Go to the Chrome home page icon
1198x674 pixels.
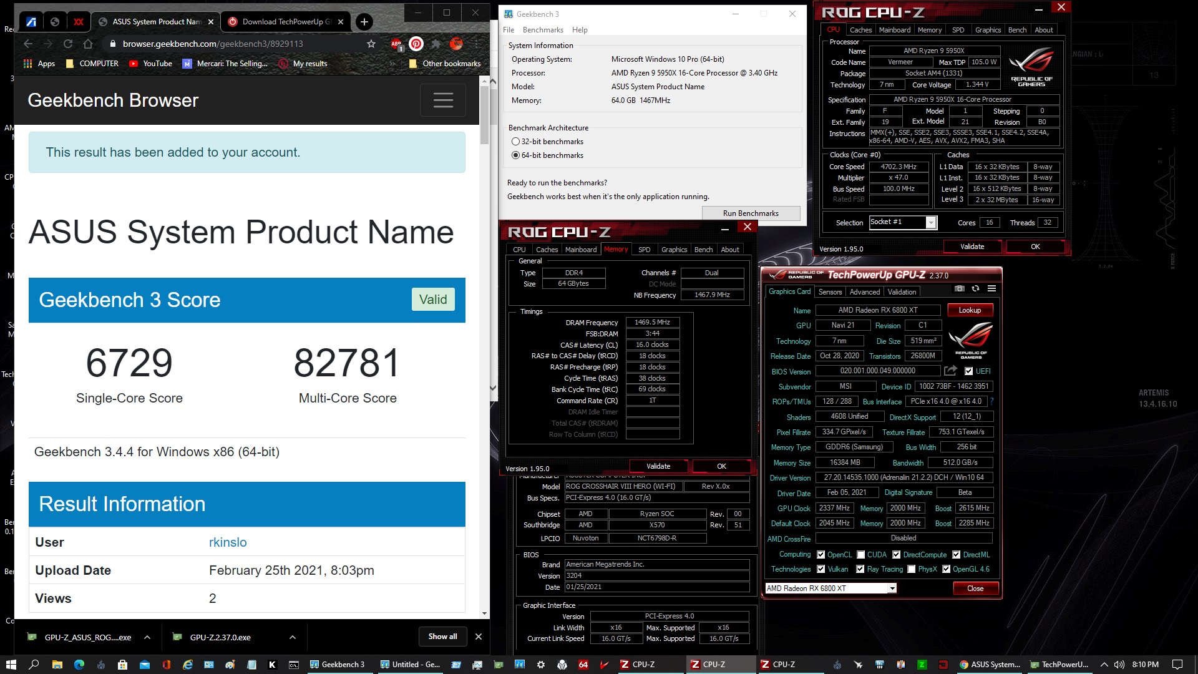pos(88,44)
